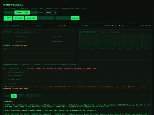Click the MEDITATION value label

point(57,41)
